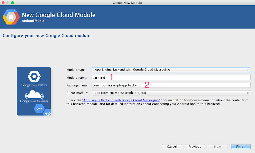Expand the Client module dropdown
255x153 pixels.
pos(171,93)
